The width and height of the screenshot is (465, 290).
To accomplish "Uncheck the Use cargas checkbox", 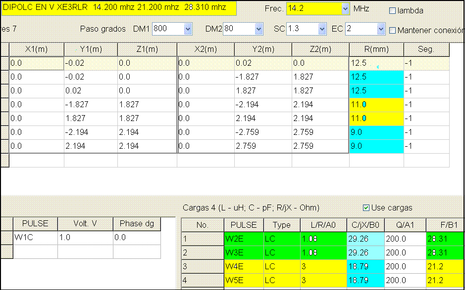I will coord(366,208).
